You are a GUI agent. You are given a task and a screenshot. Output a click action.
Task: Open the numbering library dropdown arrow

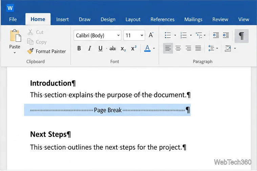pyautogui.click(x=191, y=35)
